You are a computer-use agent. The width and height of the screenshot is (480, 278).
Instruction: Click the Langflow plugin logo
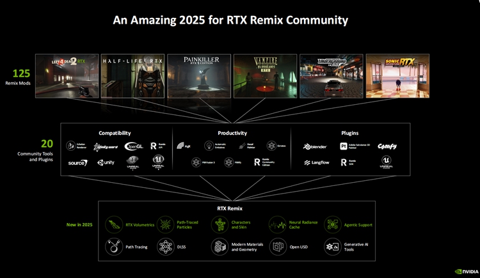coord(316,163)
